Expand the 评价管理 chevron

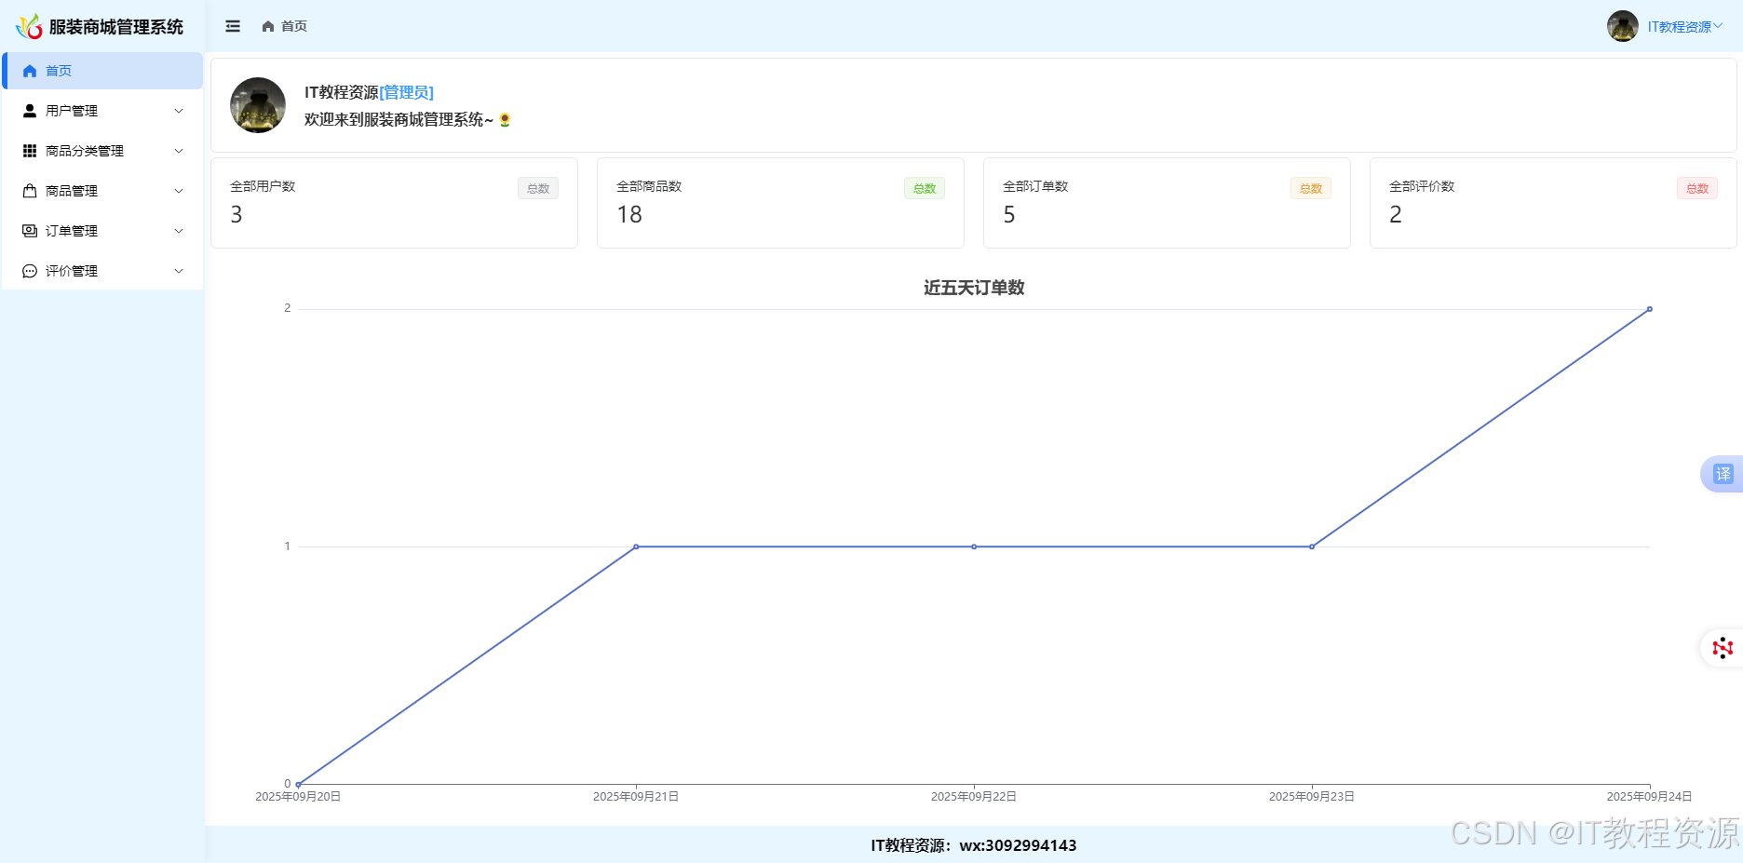pos(179,271)
